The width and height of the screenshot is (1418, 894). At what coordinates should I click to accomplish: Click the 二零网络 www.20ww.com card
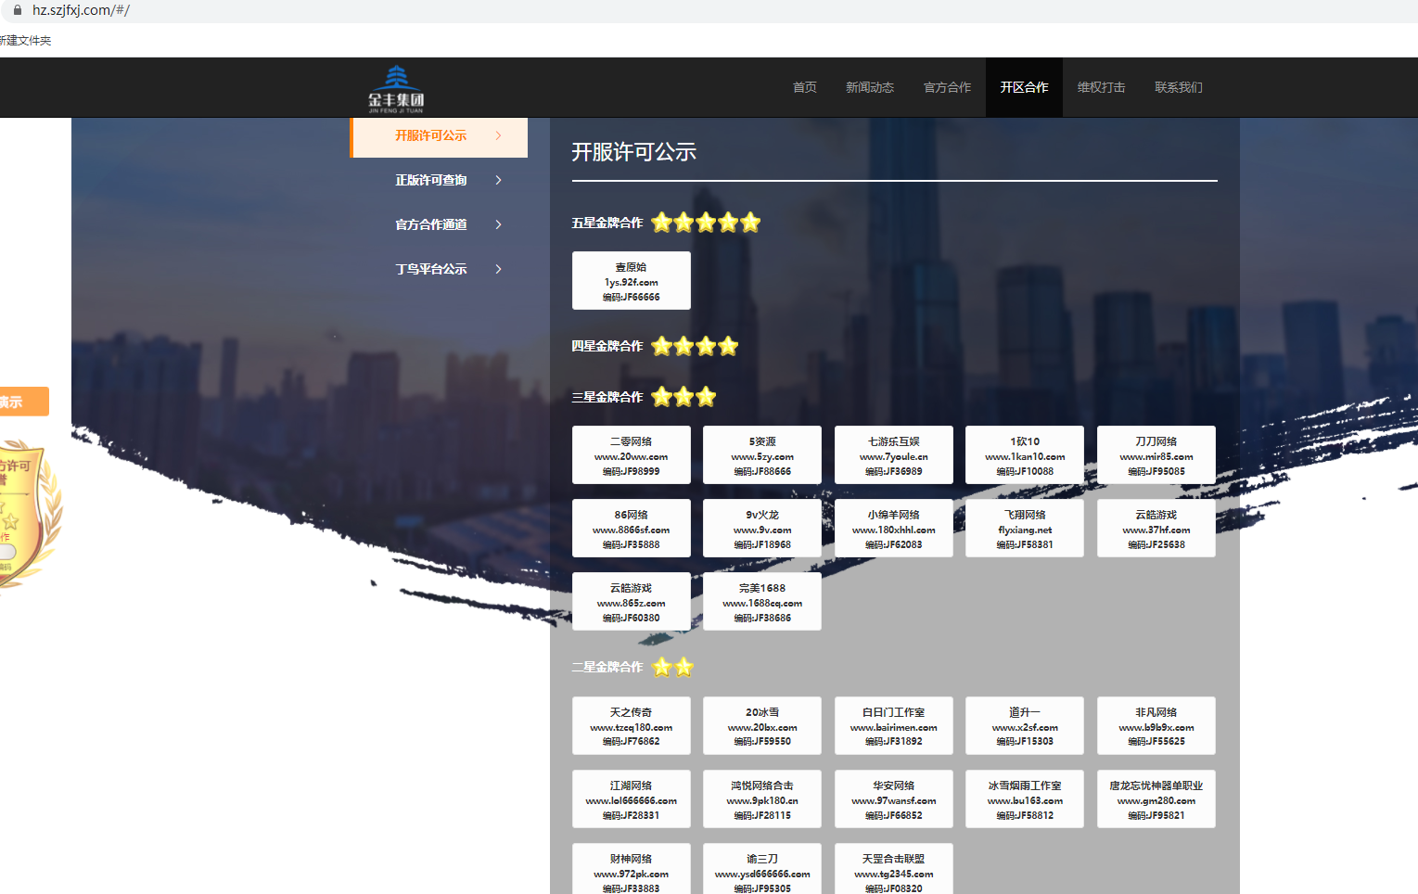click(x=631, y=455)
